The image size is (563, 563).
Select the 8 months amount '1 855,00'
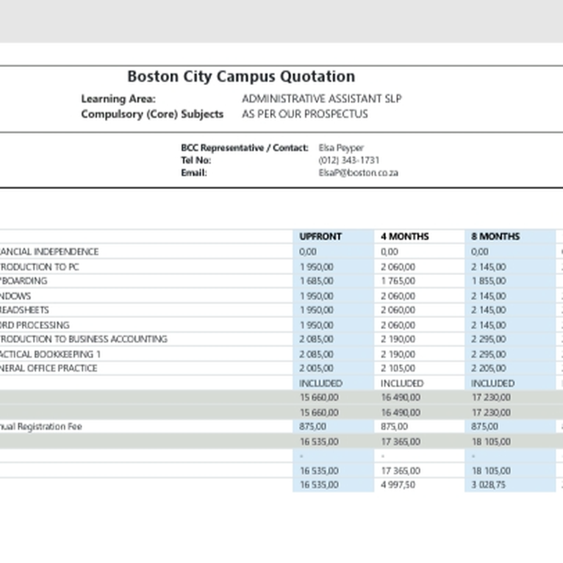point(489,281)
